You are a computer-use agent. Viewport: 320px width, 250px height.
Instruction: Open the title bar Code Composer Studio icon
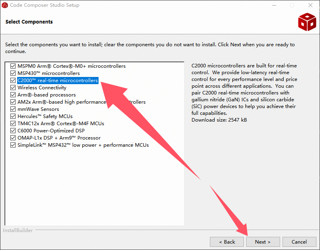[x=5, y=5]
